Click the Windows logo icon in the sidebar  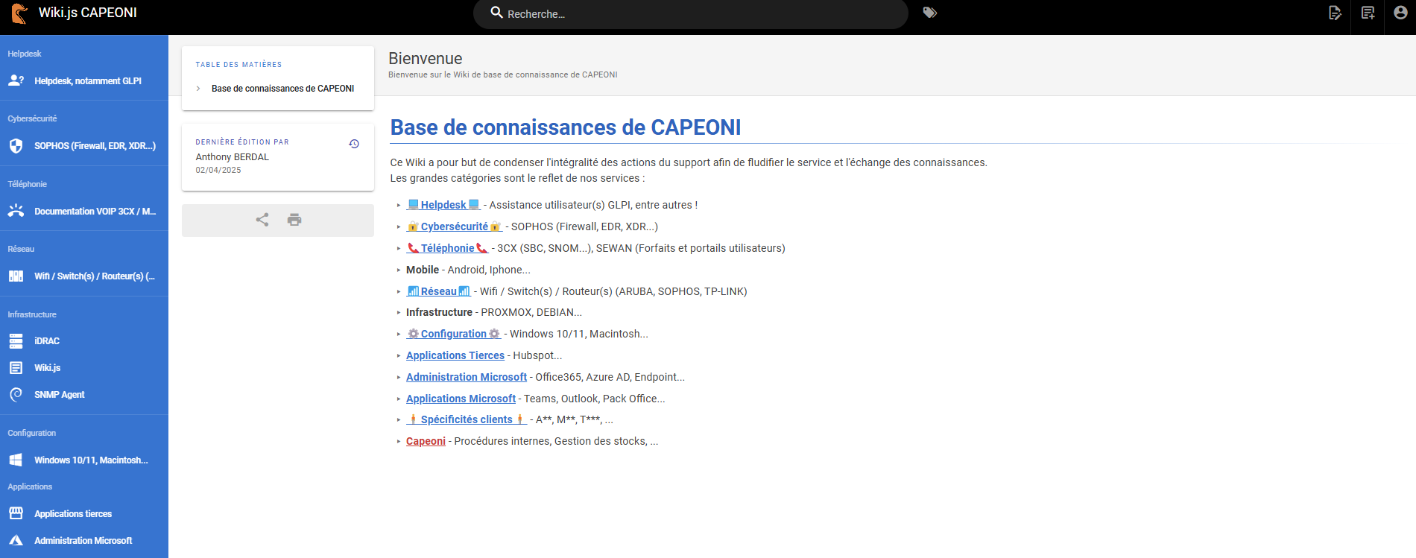coord(16,460)
